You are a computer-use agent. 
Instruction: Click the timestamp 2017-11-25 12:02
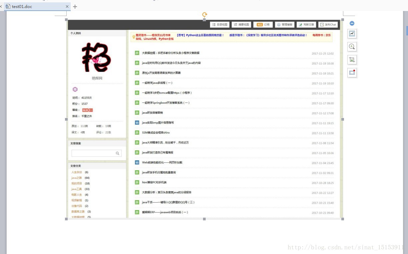click(323, 54)
